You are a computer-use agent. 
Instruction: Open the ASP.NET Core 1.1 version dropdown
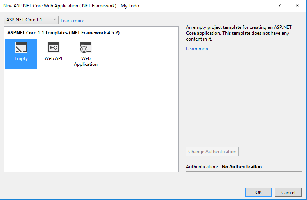[31, 20]
